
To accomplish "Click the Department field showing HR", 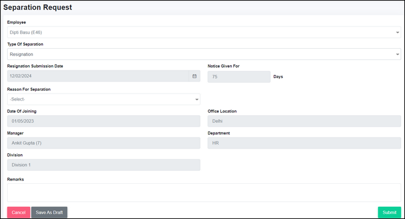I will 304,143.
